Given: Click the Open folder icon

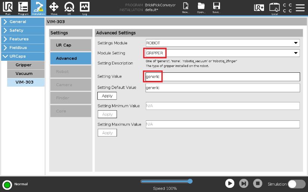Looking at the screenshot, I should (x=201, y=8).
